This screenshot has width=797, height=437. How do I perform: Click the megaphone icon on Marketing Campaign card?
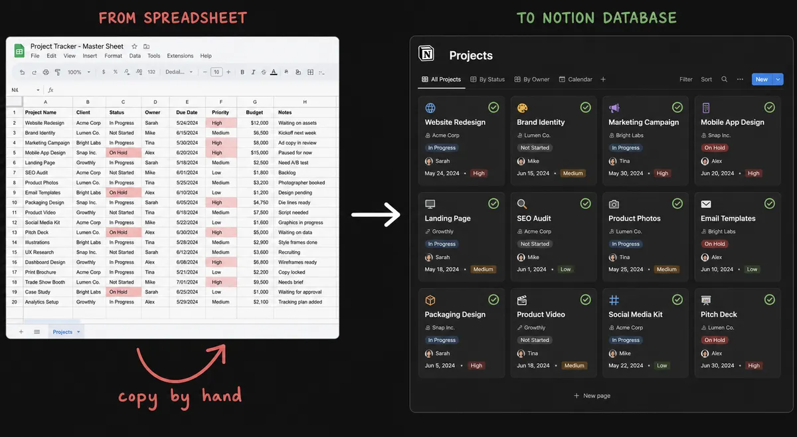614,108
